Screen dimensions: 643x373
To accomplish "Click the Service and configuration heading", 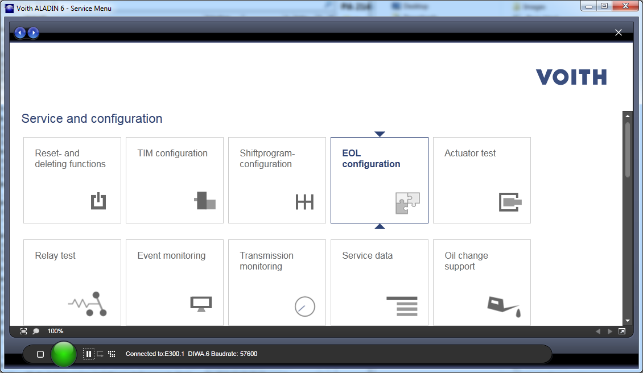I will 92,118.
